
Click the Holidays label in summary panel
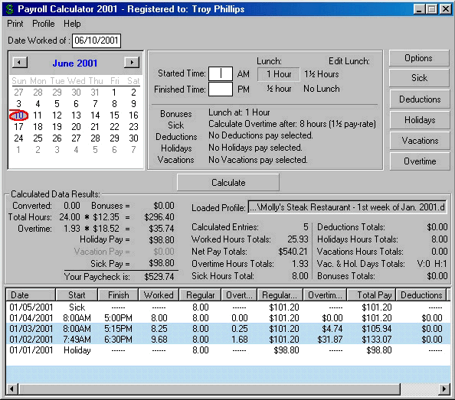click(x=176, y=148)
